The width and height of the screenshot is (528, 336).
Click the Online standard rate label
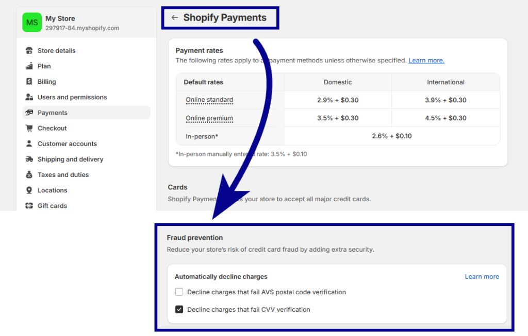[x=209, y=100]
